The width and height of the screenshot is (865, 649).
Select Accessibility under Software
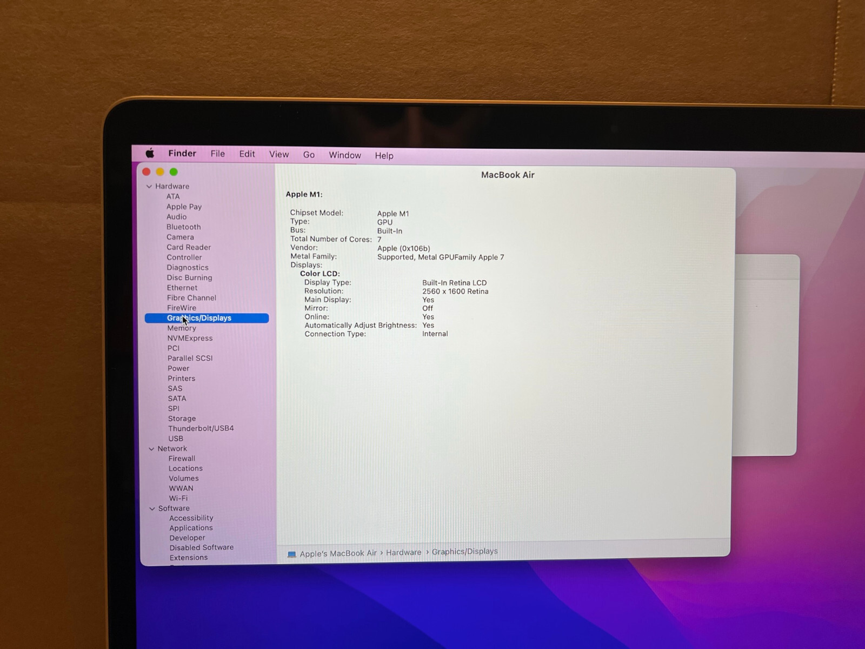(x=191, y=518)
